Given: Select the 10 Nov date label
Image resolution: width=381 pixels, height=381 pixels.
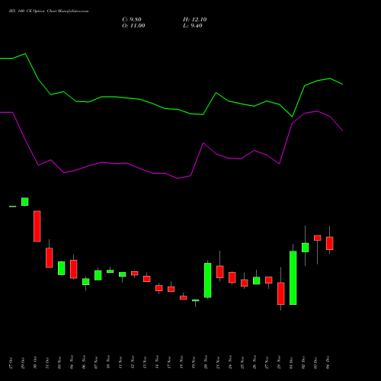Looking at the screenshot, I should tap(108, 363).
